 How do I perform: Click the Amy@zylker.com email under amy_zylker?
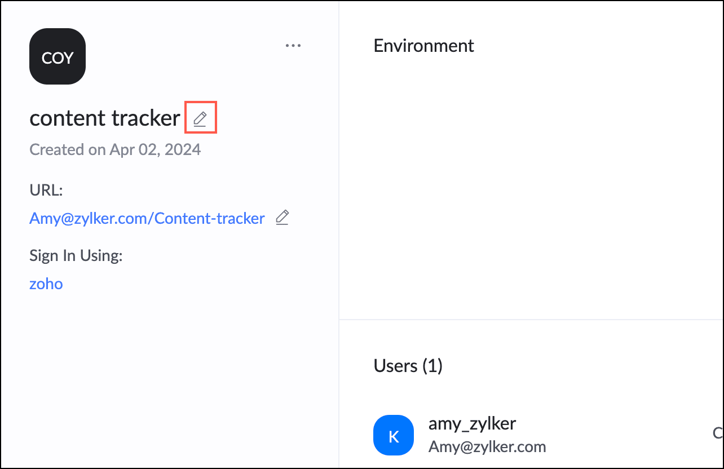(x=487, y=447)
